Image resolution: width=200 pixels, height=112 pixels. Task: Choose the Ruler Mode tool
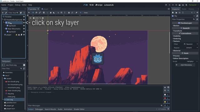coord(54,12)
